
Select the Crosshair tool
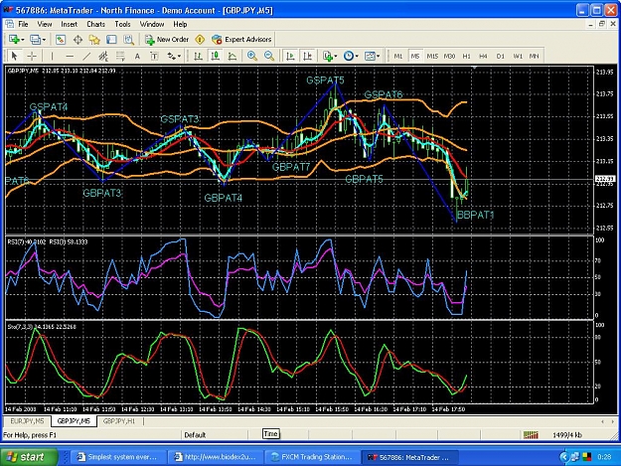click(x=32, y=56)
